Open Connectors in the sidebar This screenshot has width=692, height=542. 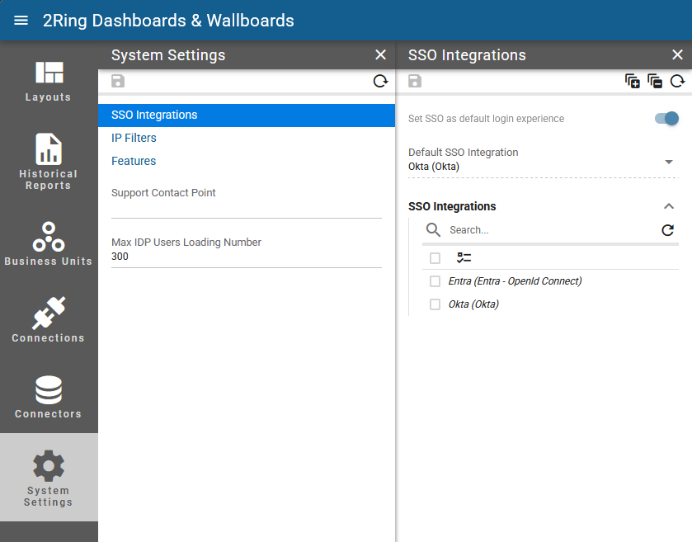(49, 396)
